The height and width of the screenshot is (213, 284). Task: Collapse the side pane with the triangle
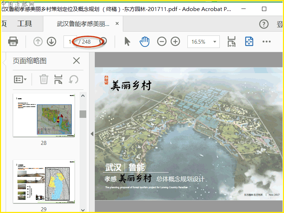tap(92, 134)
